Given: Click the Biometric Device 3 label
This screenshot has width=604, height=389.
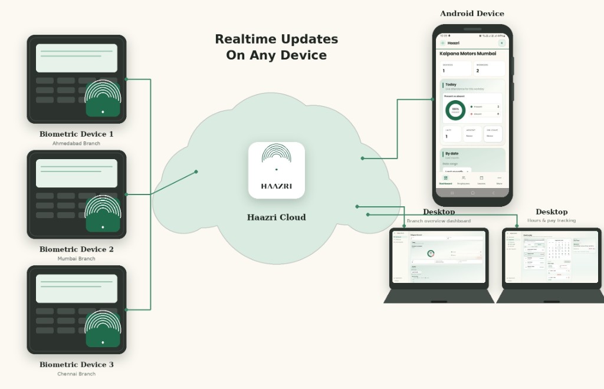Looking at the screenshot, I should click(x=76, y=364).
